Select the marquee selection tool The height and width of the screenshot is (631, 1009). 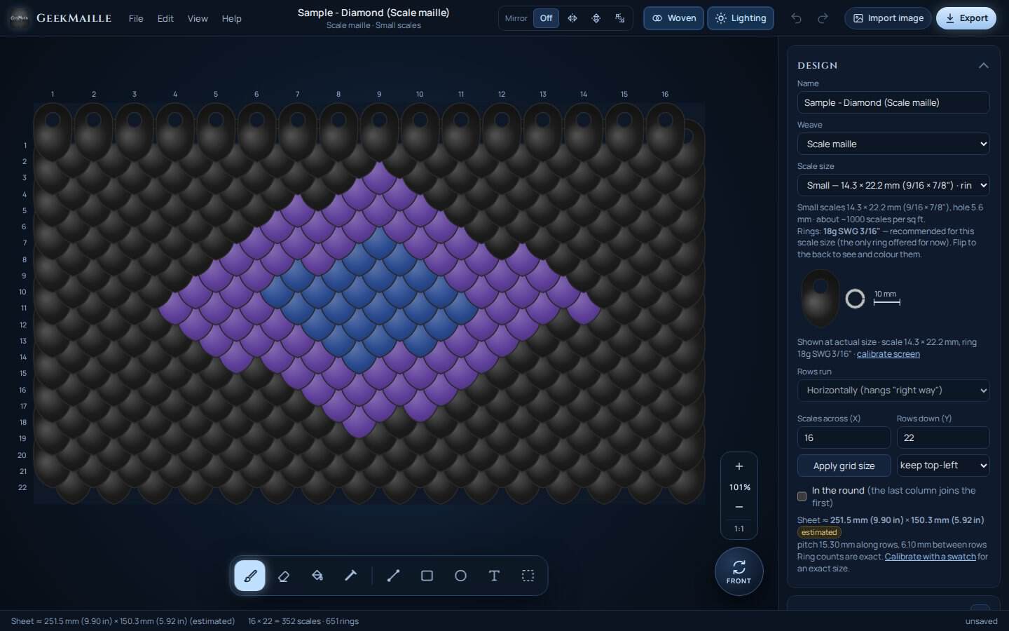[528, 576]
